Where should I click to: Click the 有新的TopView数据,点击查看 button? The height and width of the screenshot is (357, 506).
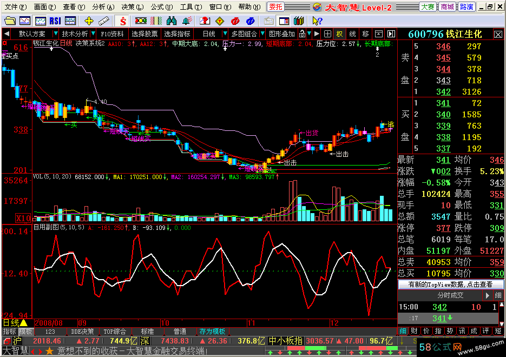pyautogui.click(x=450, y=285)
